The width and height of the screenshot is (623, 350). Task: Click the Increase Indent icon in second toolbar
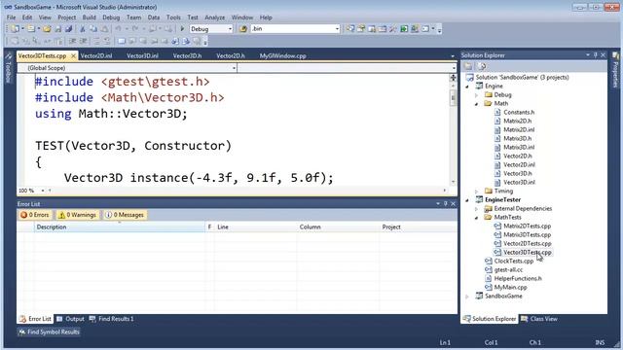tap(84, 41)
